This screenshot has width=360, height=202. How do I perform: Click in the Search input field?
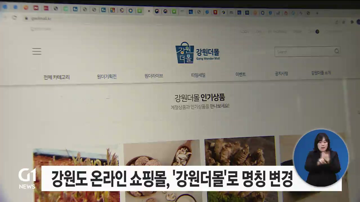tap(304, 52)
